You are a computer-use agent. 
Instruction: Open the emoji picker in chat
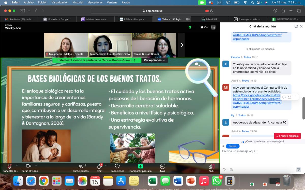pos(231,170)
